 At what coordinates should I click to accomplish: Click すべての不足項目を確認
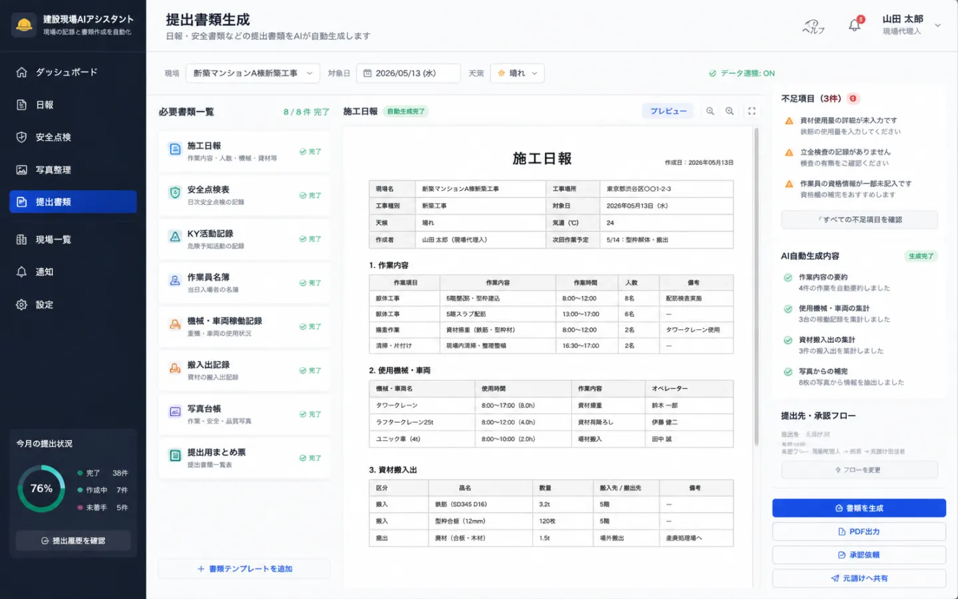pos(859,219)
